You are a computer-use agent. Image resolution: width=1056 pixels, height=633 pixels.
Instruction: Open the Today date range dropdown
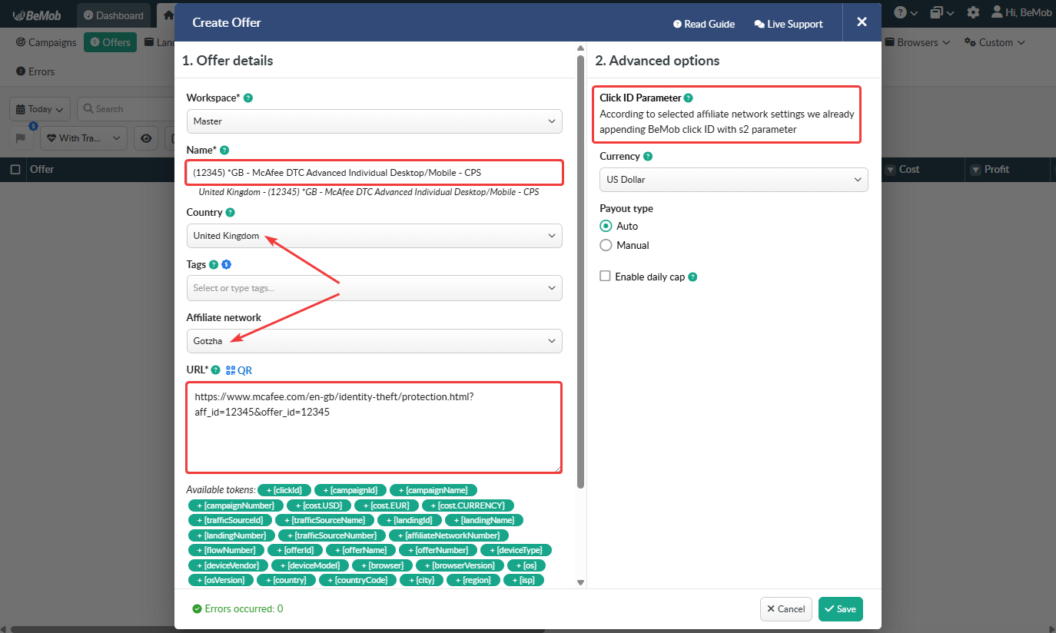[40, 109]
